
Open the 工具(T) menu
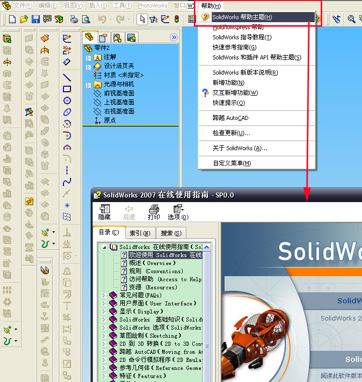tap(122, 6)
